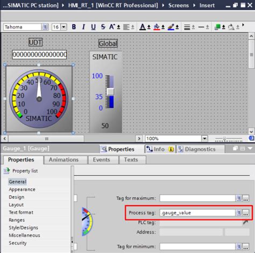The image size is (255, 253).
Task: Click the border color pencil icon
Action: coord(171,27)
